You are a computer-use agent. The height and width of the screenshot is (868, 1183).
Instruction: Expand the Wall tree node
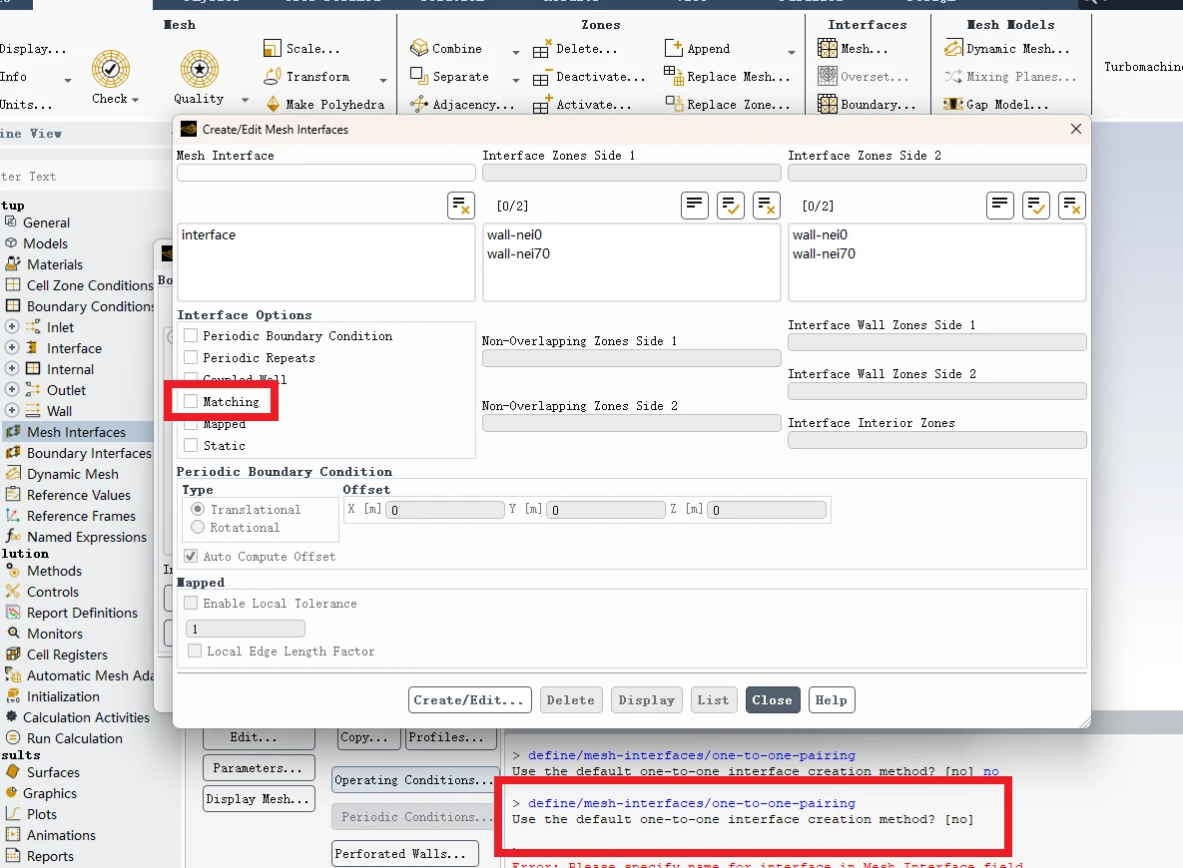tap(12, 411)
